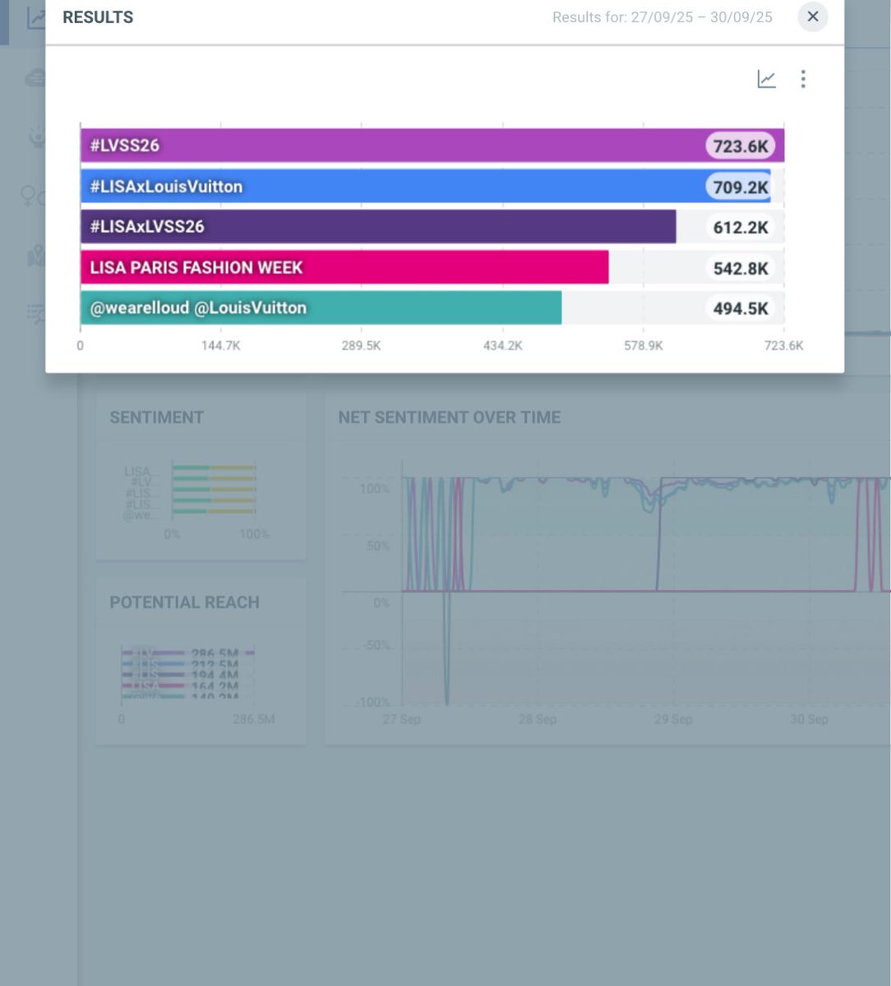Click the 27 Sep label on the time axis
This screenshot has height=986, width=891.
(x=401, y=719)
